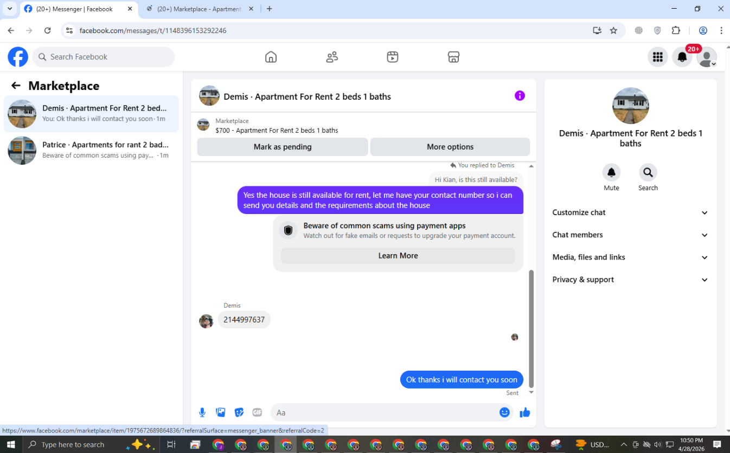Image resolution: width=730 pixels, height=453 pixels.
Task: Open the Windows notification center icon
Action: point(716,444)
